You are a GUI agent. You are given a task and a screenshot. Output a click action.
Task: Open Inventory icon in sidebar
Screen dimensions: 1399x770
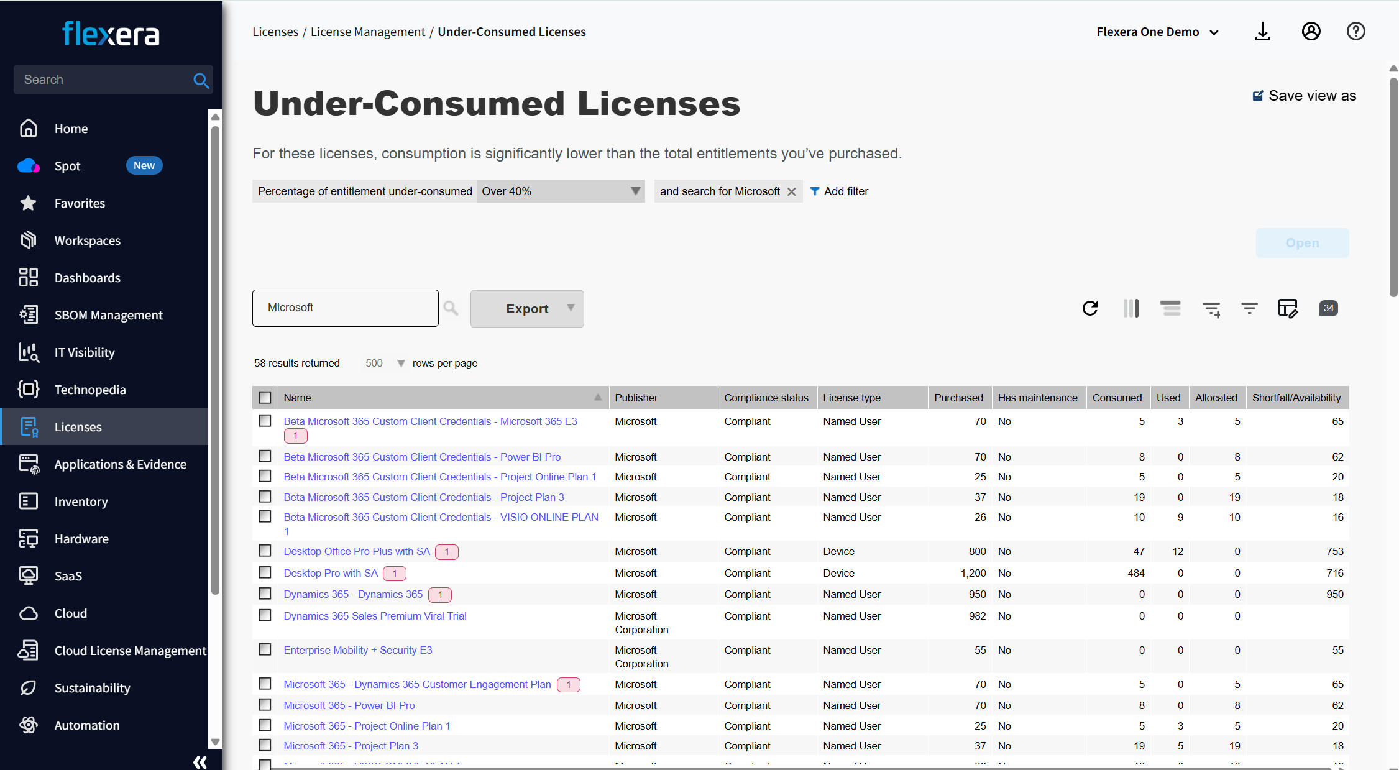click(29, 501)
